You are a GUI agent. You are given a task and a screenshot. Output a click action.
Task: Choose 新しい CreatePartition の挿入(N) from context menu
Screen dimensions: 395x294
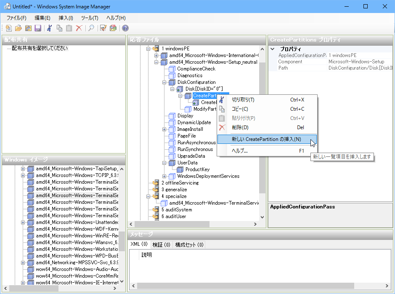267,139
